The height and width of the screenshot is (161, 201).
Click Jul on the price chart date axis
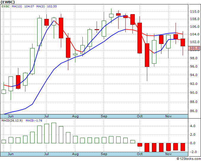click(46, 116)
